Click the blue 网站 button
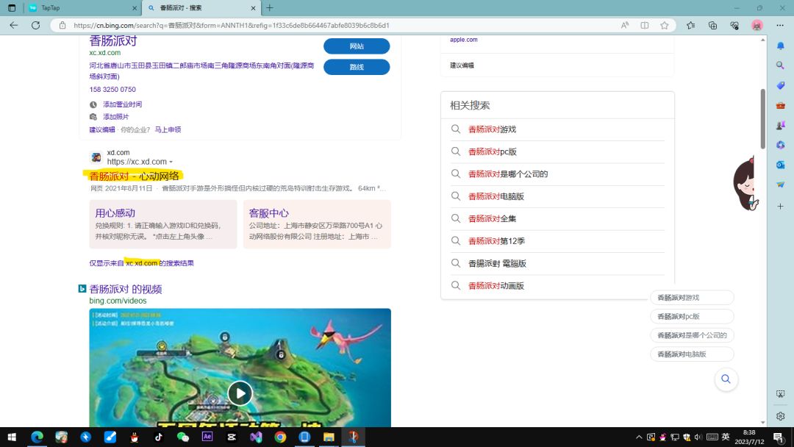 click(x=356, y=46)
